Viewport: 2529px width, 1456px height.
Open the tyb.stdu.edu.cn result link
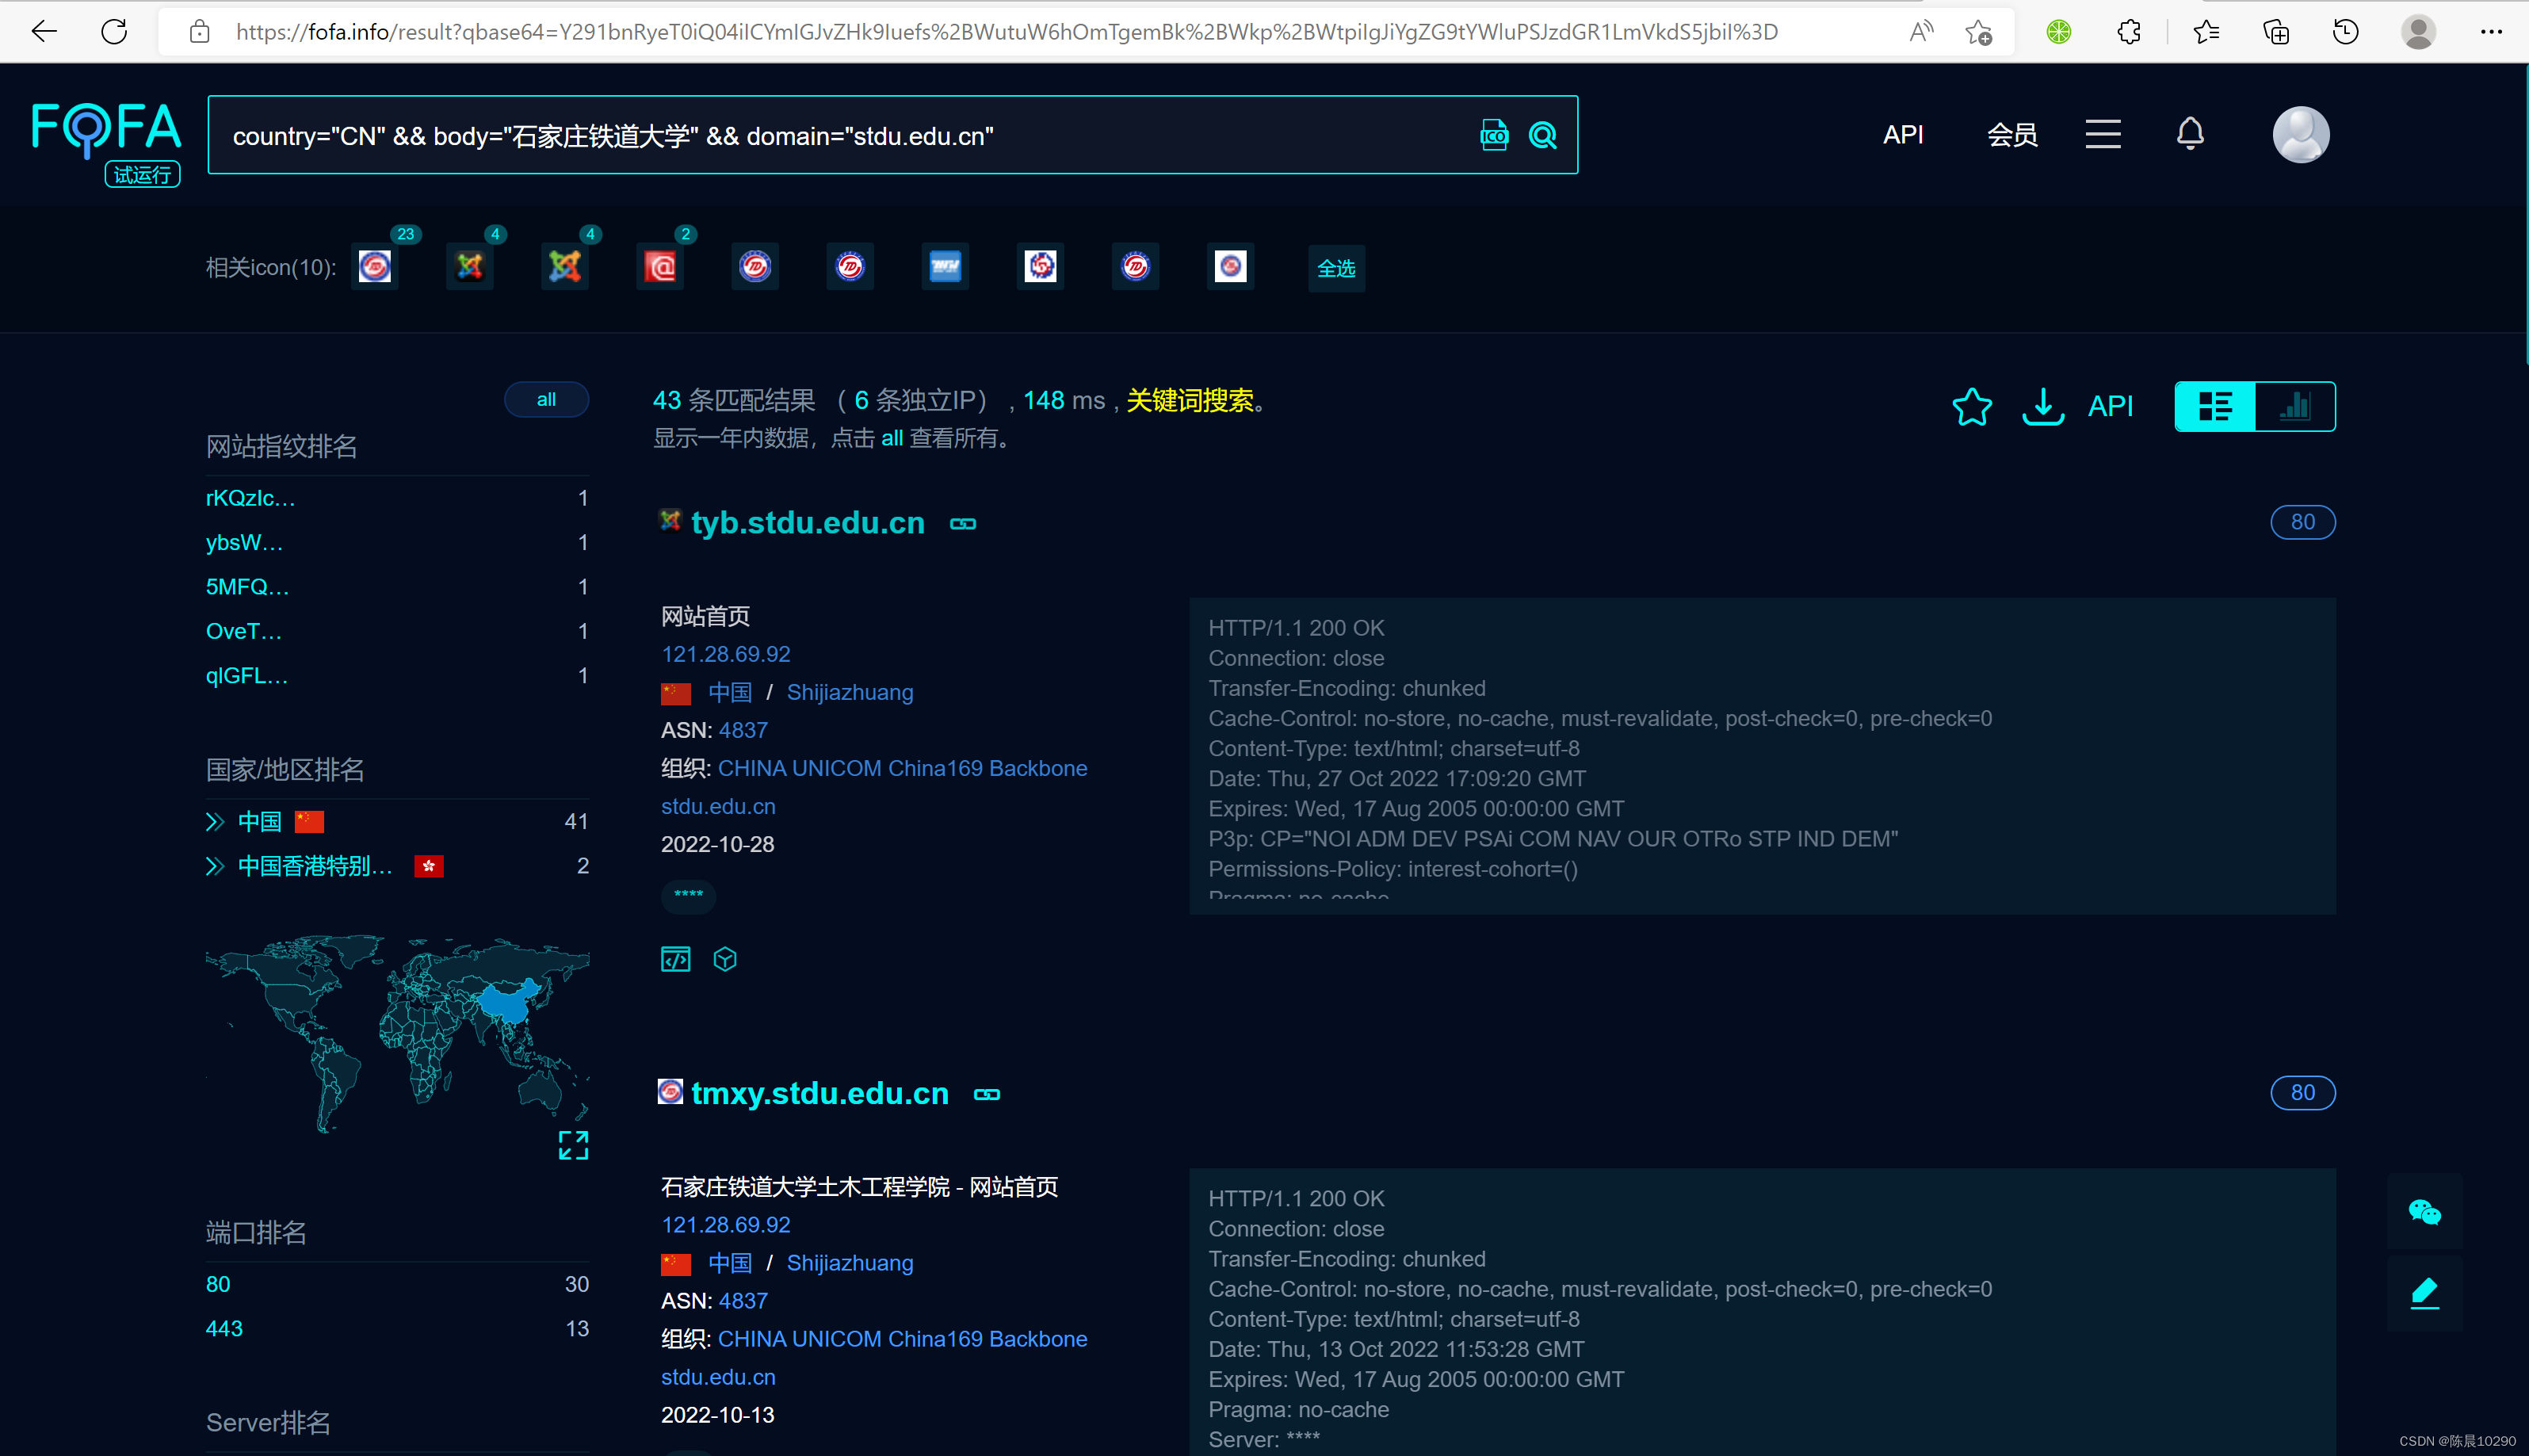(808, 523)
